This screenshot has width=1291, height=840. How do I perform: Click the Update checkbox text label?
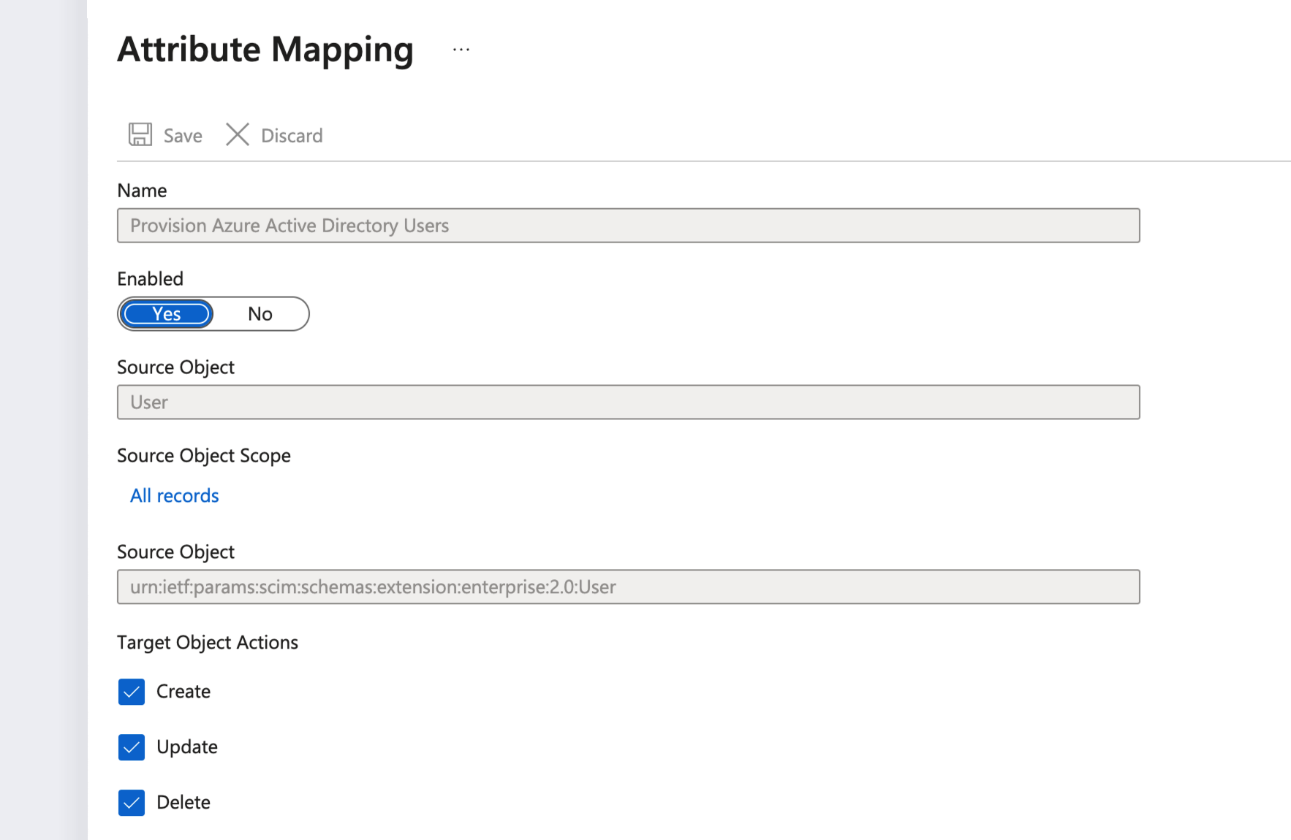pyautogui.click(x=187, y=747)
